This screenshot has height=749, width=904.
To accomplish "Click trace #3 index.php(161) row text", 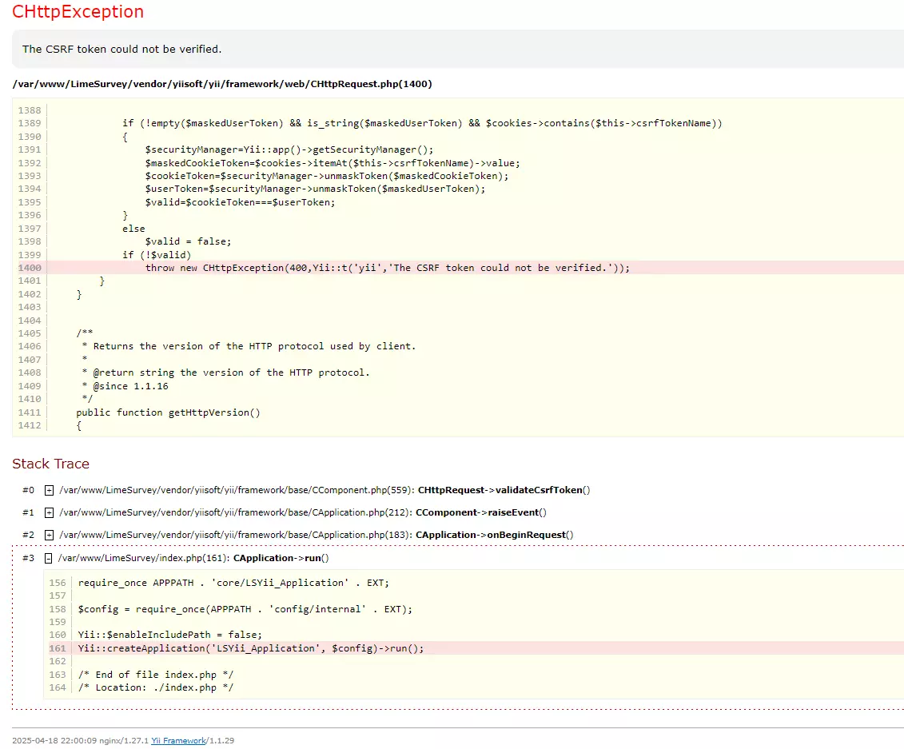I will (x=193, y=558).
